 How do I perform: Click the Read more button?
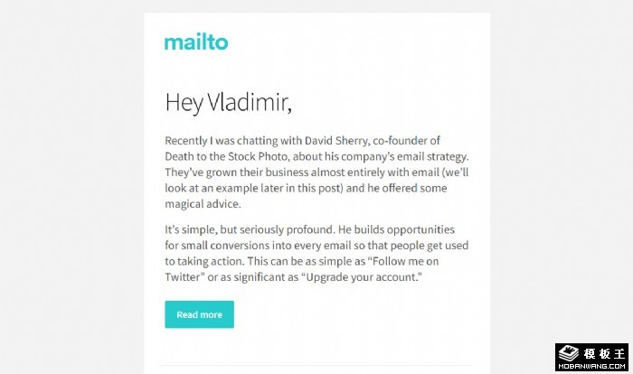click(199, 314)
